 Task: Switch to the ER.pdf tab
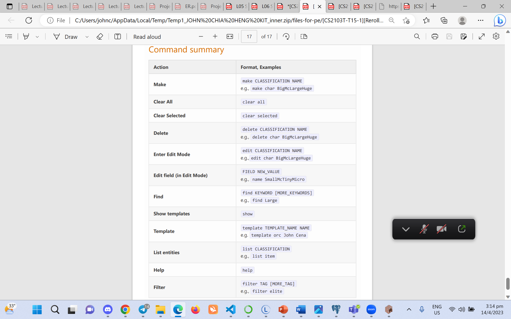click(x=186, y=6)
